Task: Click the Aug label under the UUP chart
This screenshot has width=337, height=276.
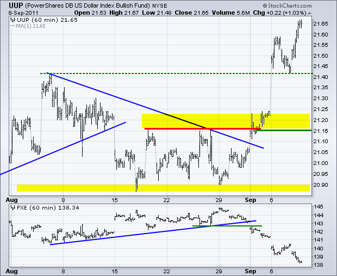Action: pyautogui.click(x=11, y=200)
